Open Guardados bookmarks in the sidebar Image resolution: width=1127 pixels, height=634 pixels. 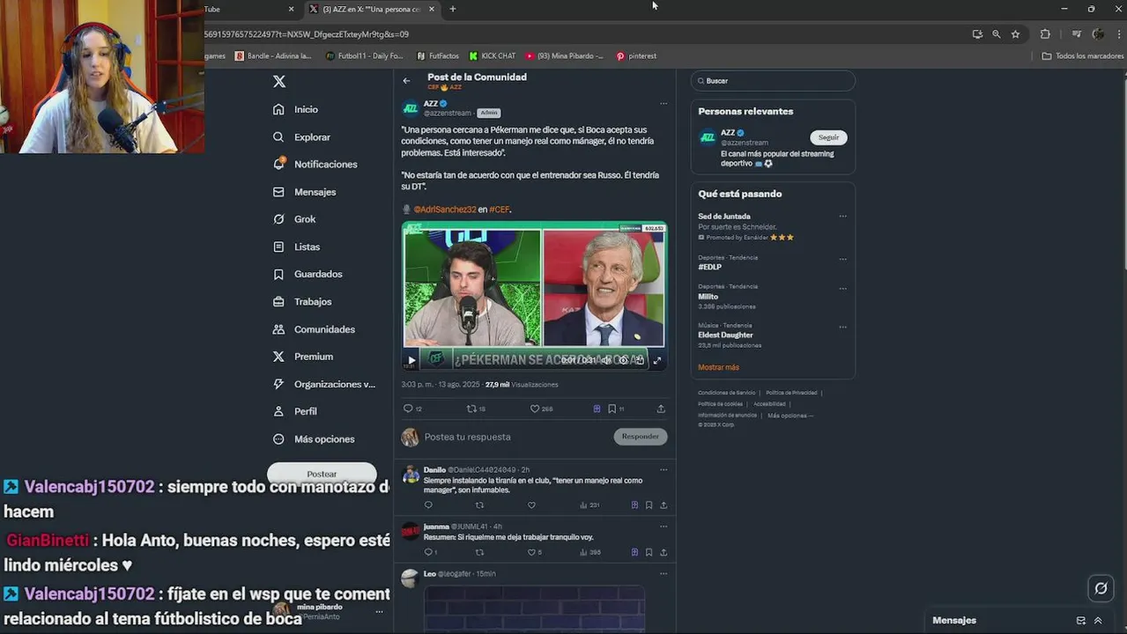tap(308, 274)
